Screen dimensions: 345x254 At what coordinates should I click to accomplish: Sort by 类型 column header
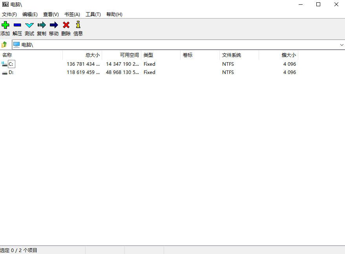pos(161,55)
